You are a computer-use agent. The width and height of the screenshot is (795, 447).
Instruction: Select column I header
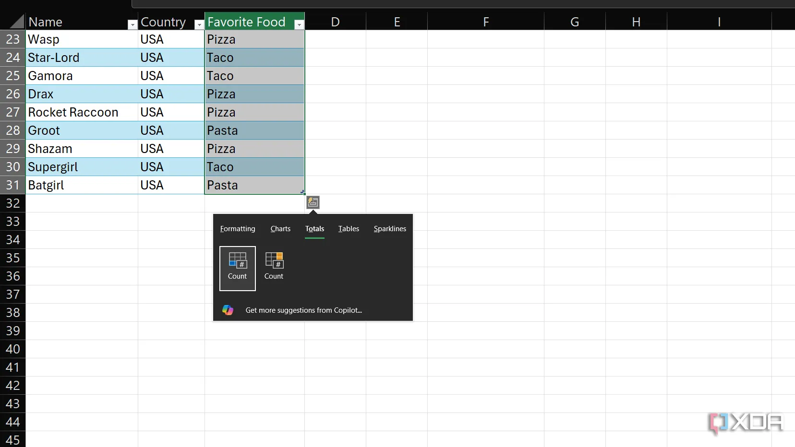coord(719,22)
